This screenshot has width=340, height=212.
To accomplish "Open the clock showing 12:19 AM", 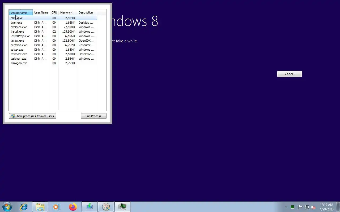I will coord(326,207).
